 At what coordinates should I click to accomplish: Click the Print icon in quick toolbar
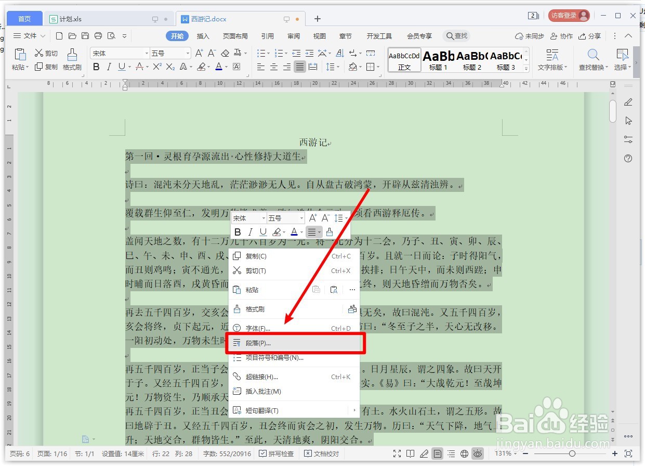click(98, 36)
